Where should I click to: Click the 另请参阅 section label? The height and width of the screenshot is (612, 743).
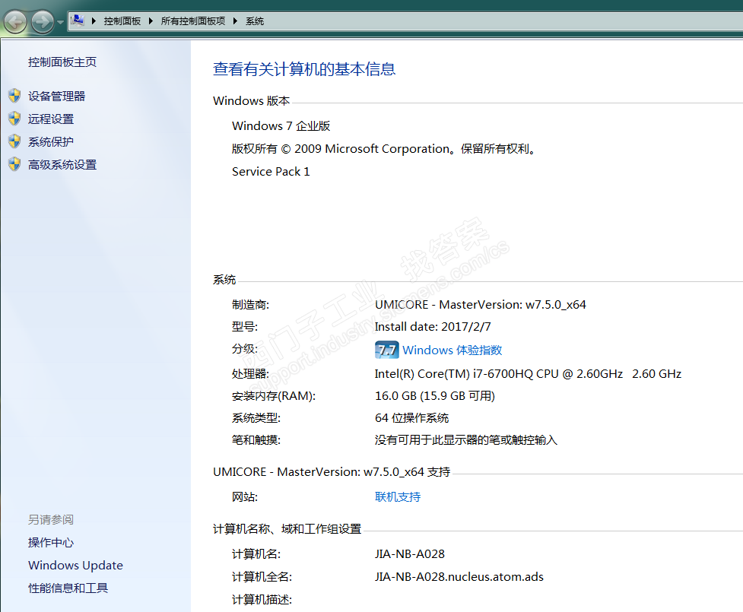(51, 520)
